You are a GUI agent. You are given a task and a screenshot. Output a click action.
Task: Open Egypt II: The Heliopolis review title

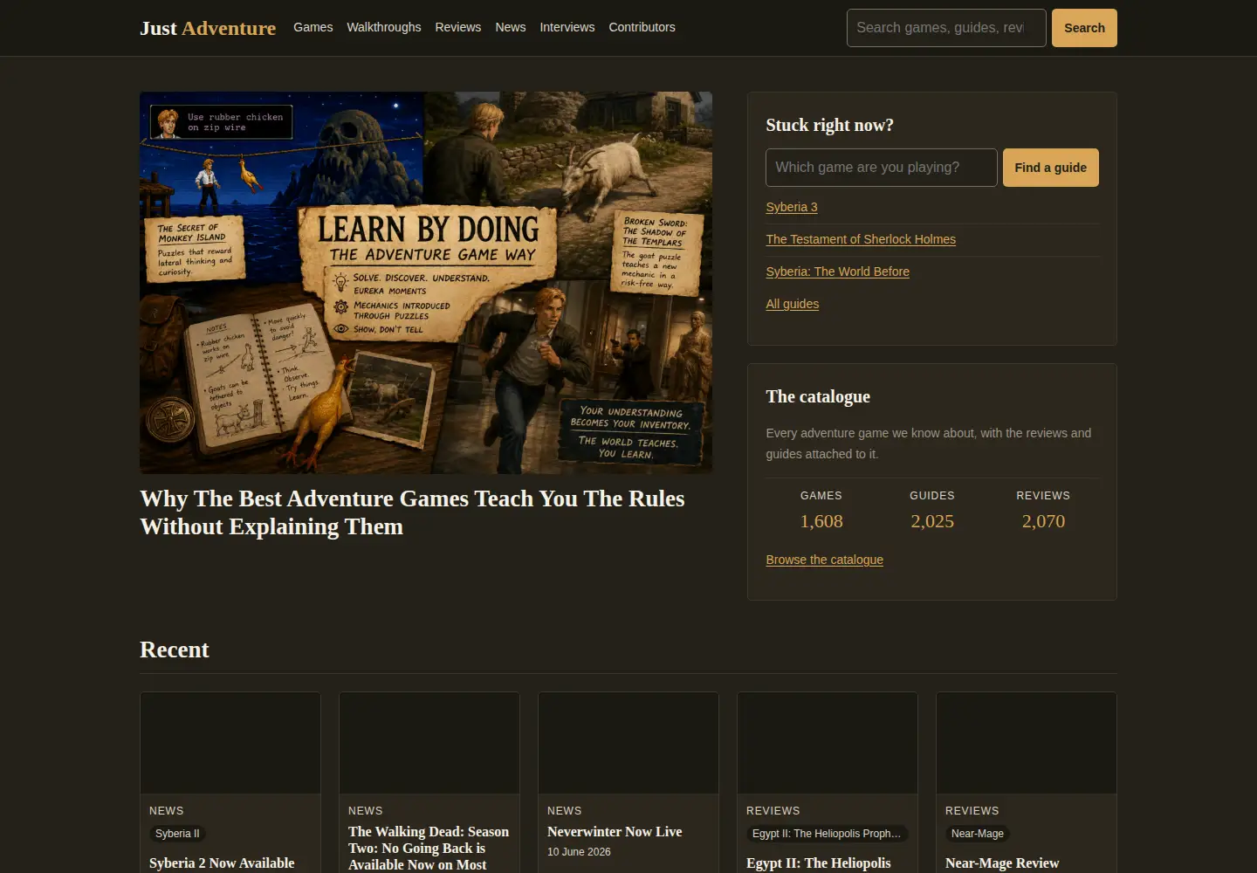coord(819,863)
